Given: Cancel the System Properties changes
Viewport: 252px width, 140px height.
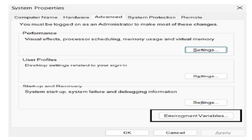Looking at the screenshot, I should click(175, 133).
